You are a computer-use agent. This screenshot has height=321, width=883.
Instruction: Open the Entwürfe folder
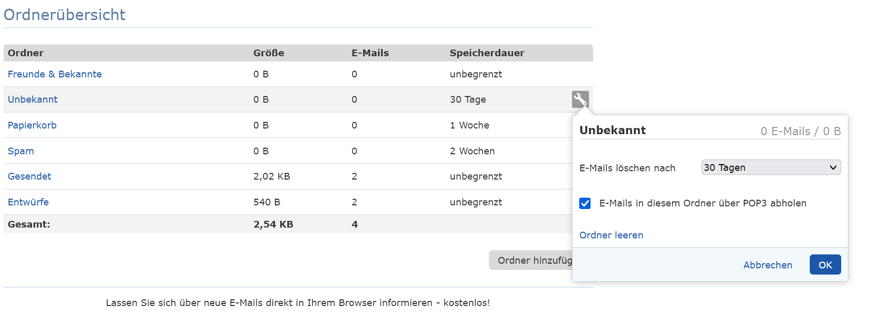[x=28, y=202]
